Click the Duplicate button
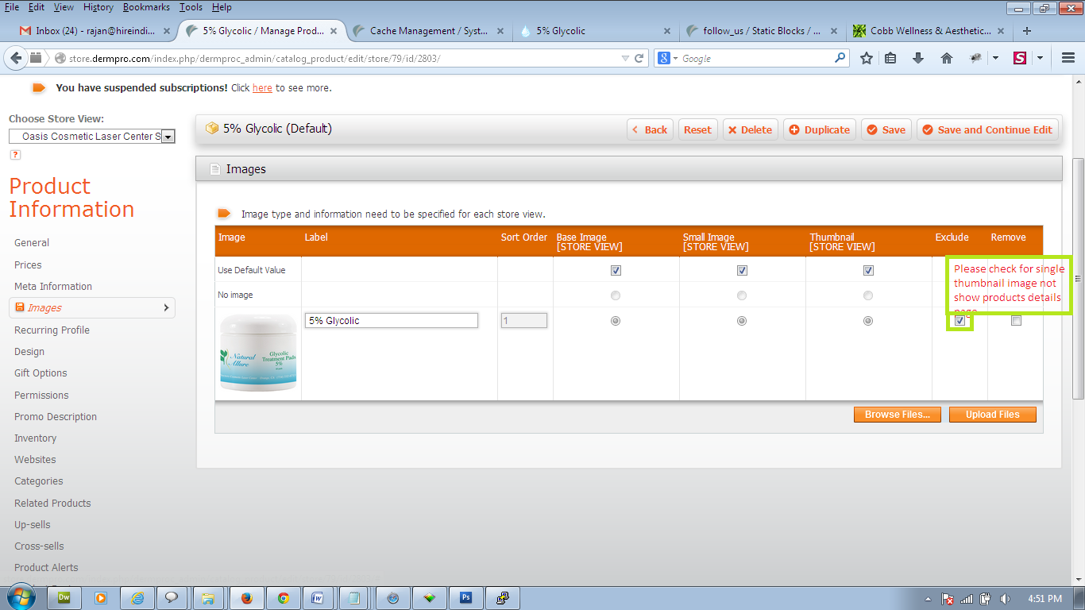The height and width of the screenshot is (610, 1085). click(x=819, y=129)
